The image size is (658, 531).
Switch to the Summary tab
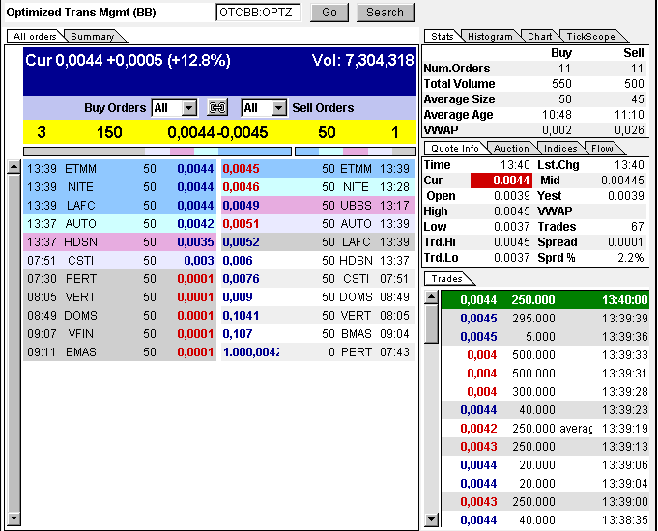tap(93, 37)
